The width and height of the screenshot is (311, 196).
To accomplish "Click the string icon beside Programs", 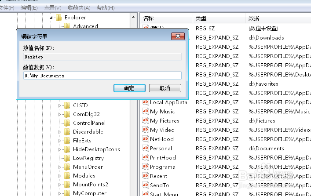I will 146,167.
